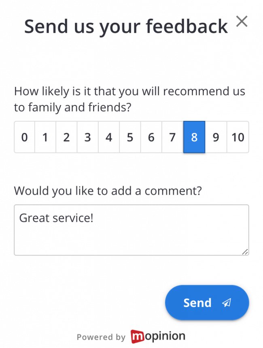Choose score 9 for recommendation
This screenshot has width=263, height=348.
coord(216,137)
